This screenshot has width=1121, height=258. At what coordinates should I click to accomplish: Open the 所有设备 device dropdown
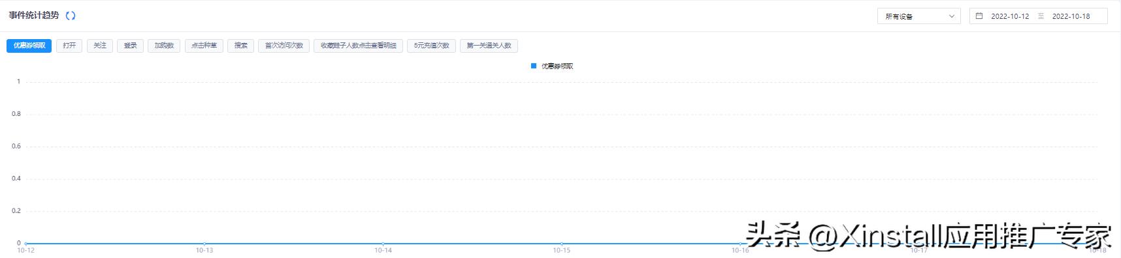(x=918, y=16)
